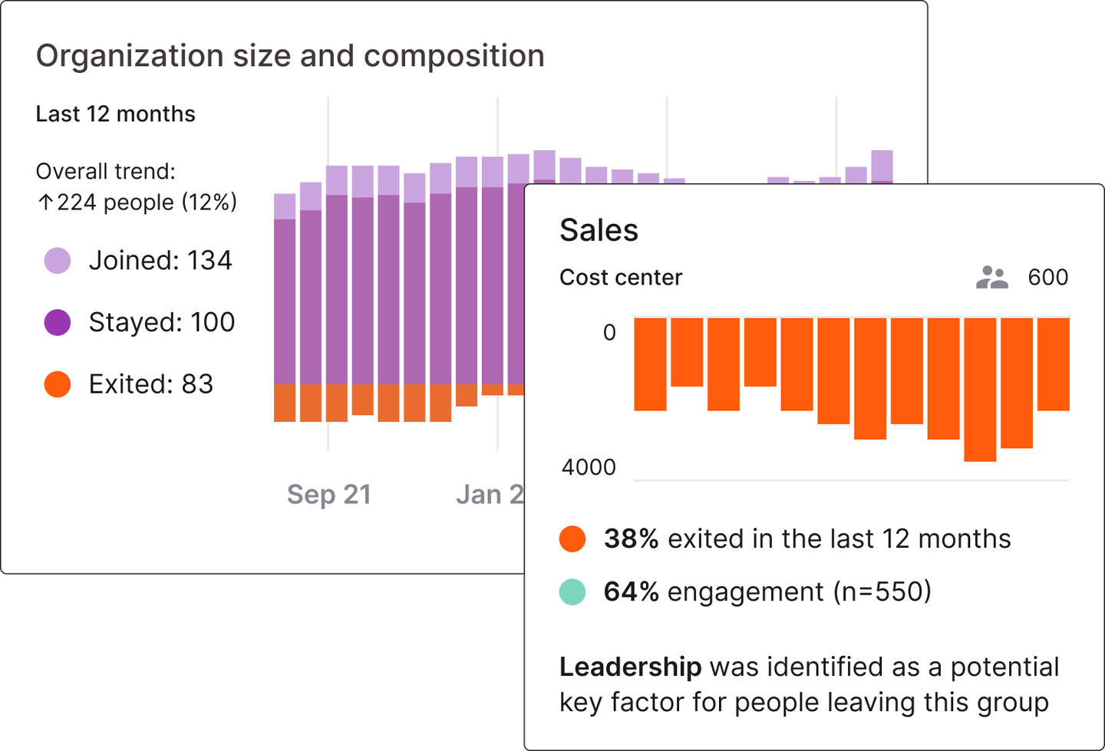The width and height of the screenshot is (1105, 751).
Task: Click the bold Leadership keyword
Action: pyautogui.click(x=630, y=667)
